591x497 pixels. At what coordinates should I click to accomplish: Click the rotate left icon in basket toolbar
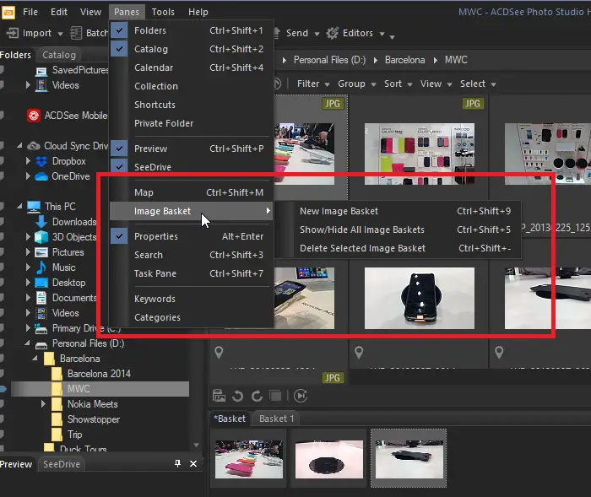tap(237, 396)
